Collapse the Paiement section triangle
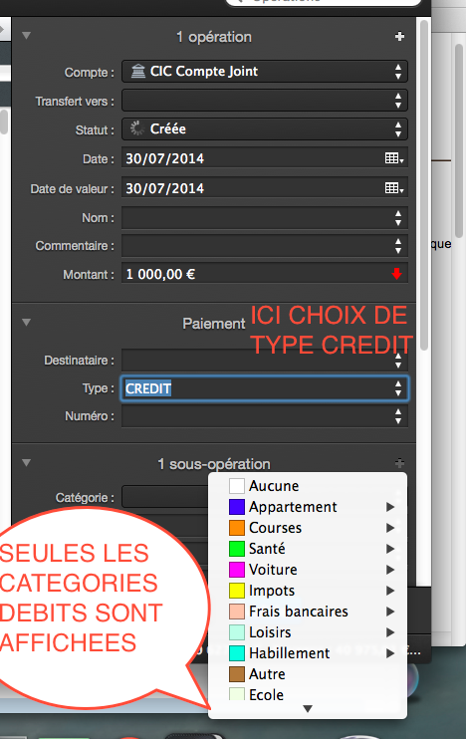 pos(26,323)
